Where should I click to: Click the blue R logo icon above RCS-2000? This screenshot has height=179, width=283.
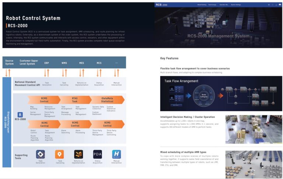point(20,115)
